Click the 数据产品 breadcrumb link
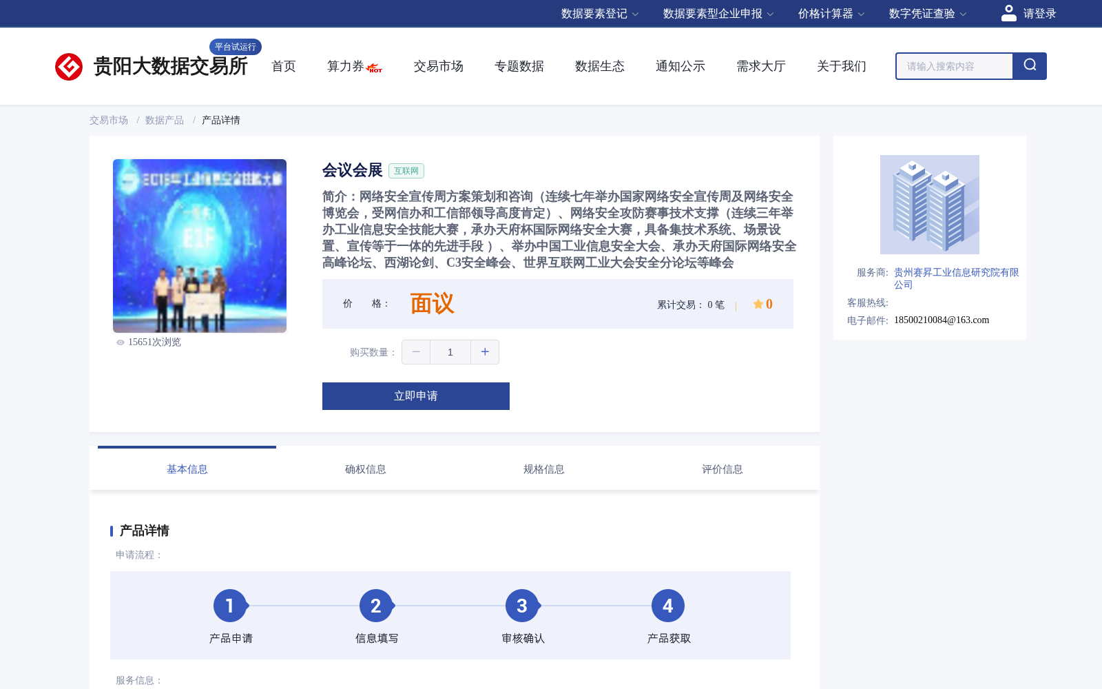 tap(165, 121)
